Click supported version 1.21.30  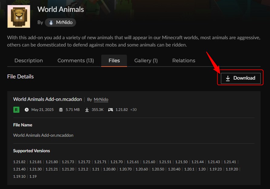click(35, 169)
